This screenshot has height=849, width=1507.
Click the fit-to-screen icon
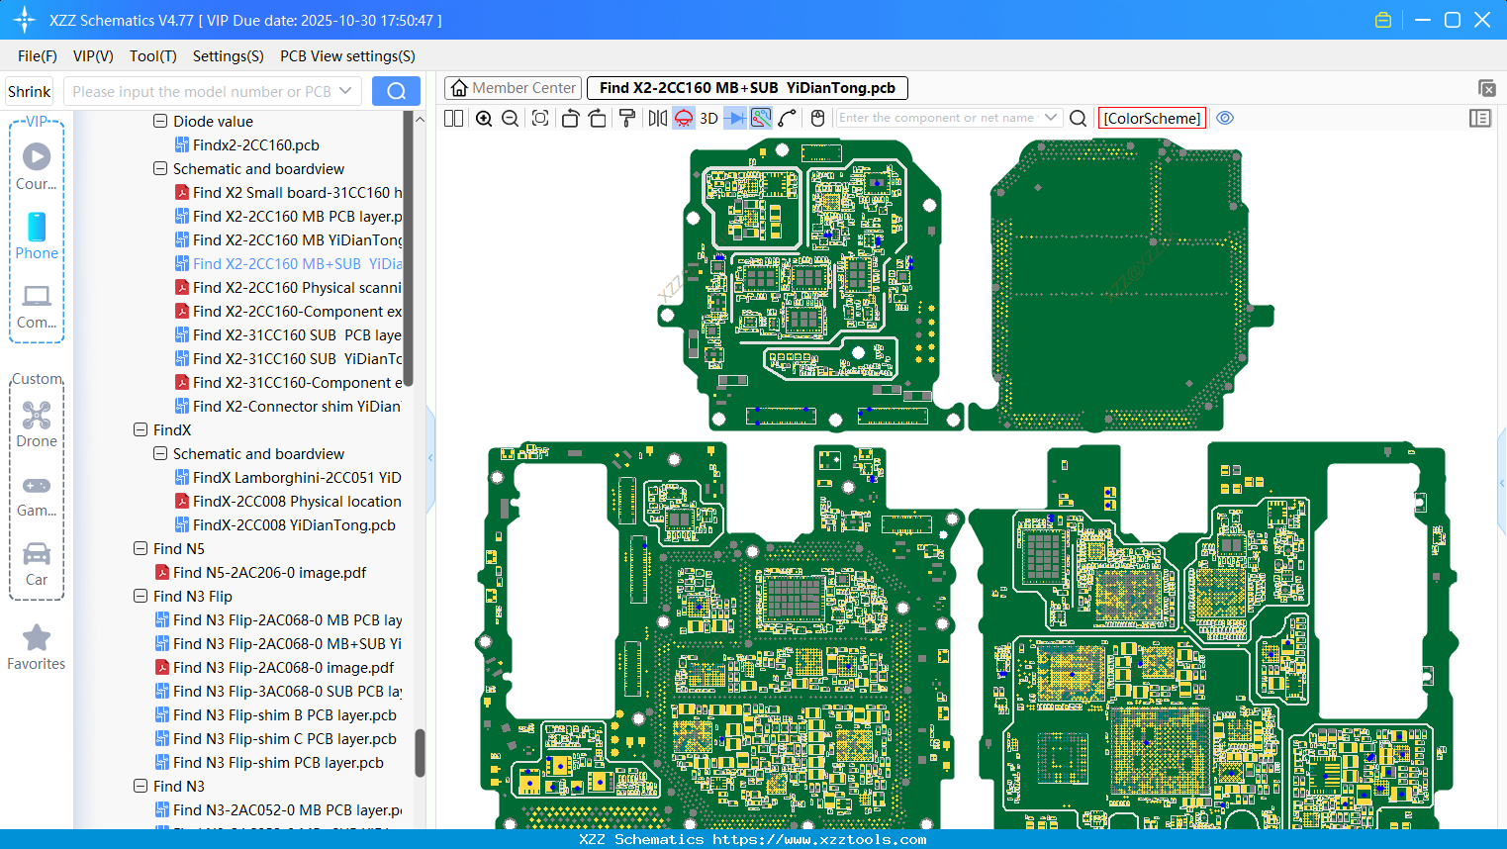click(540, 119)
